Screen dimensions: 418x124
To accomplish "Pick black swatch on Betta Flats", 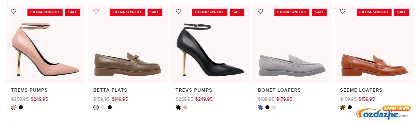I will (x=110, y=107).
